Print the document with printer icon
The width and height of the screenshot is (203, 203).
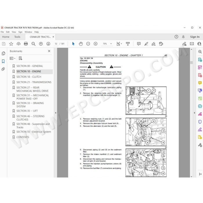(x=26, y=44)
